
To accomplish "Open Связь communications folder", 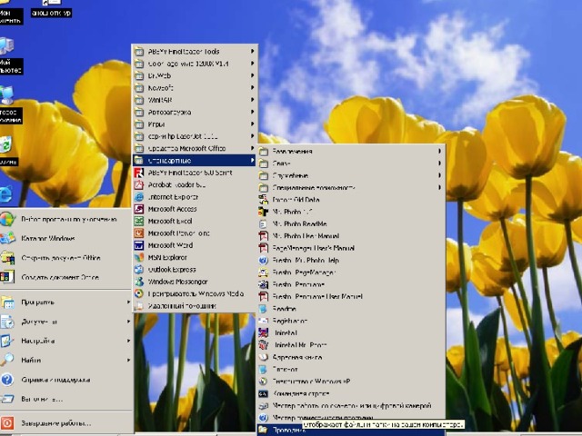I will 351,163.
